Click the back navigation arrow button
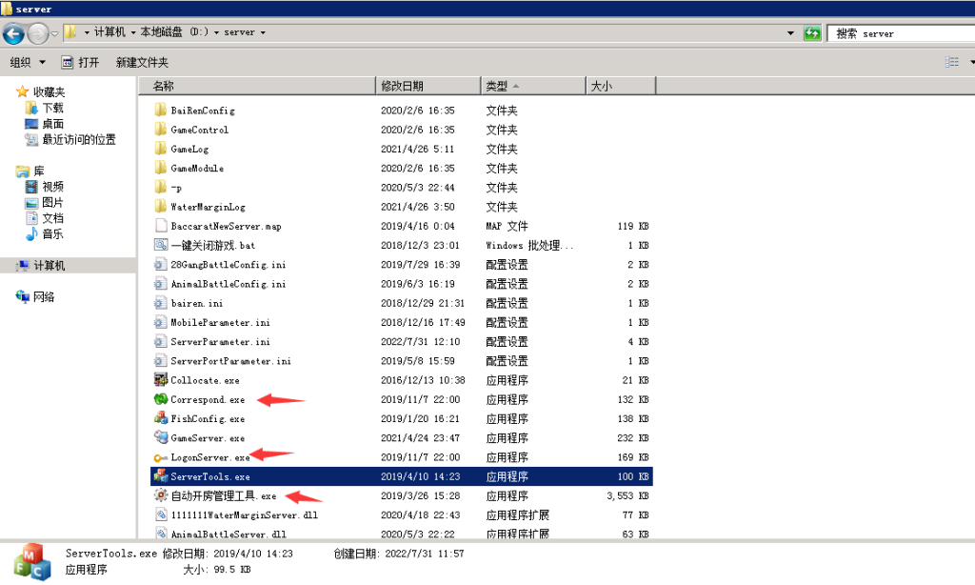Viewport: 975px width, 585px height. pyautogui.click(x=13, y=33)
